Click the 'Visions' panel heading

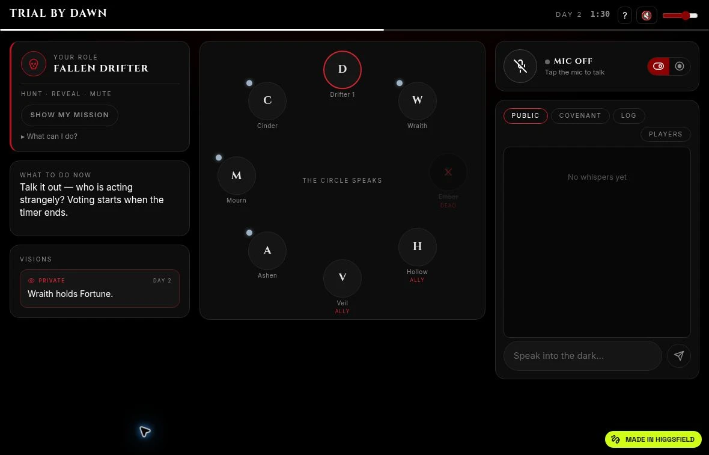[x=35, y=259]
